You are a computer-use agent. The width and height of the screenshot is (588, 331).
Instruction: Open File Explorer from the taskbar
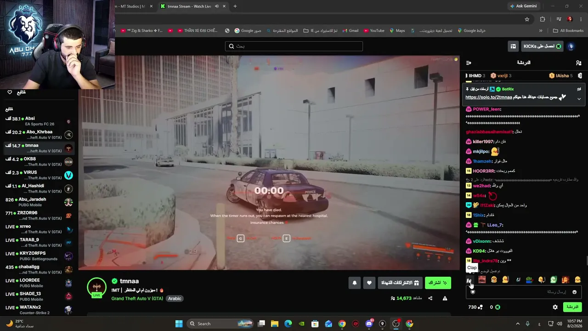[x=275, y=324]
